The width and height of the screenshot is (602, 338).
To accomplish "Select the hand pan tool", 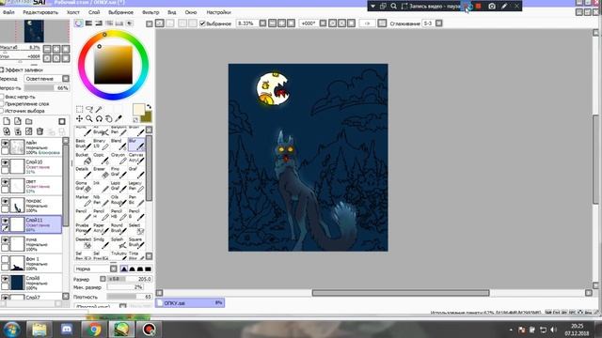I will click(109, 119).
